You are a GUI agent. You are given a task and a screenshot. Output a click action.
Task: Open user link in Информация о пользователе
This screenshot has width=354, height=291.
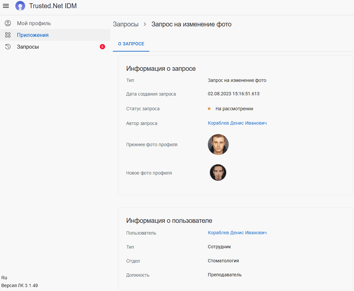pyautogui.click(x=237, y=233)
